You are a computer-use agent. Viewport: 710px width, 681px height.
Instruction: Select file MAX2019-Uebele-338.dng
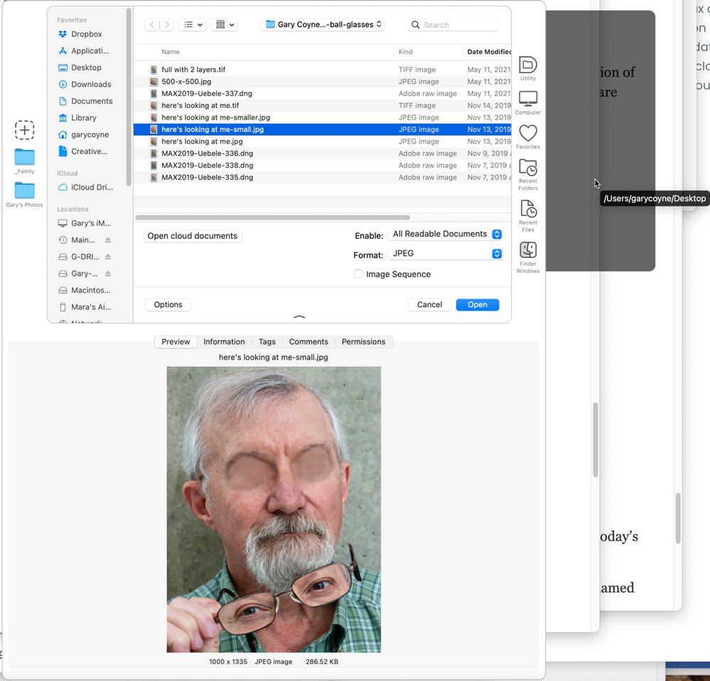pos(323,165)
